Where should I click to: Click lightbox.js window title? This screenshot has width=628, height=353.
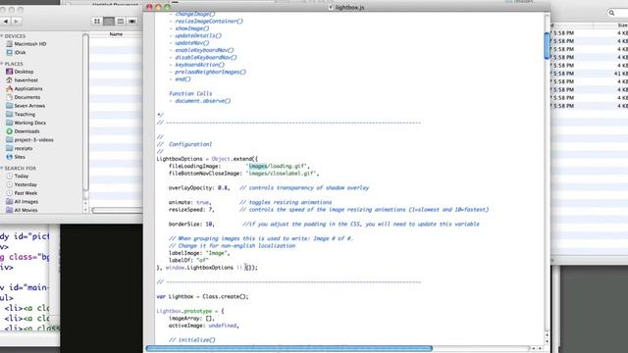pos(349,7)
